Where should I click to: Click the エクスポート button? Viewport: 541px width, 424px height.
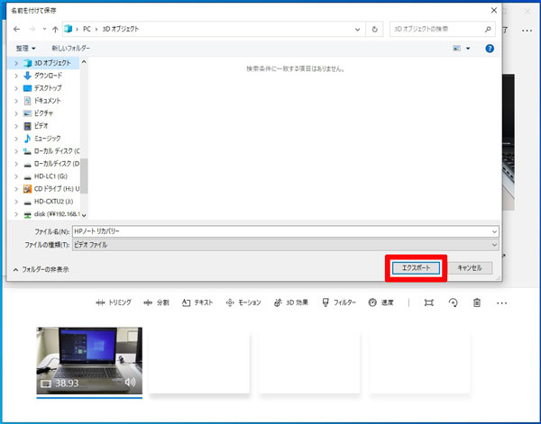tap(416, 268)
